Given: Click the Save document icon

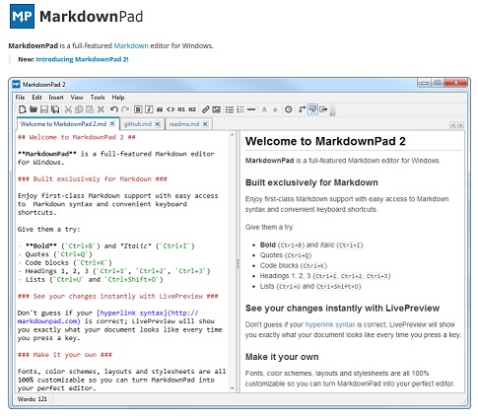Looking at the screenshot, I should (x=44, y=109).
